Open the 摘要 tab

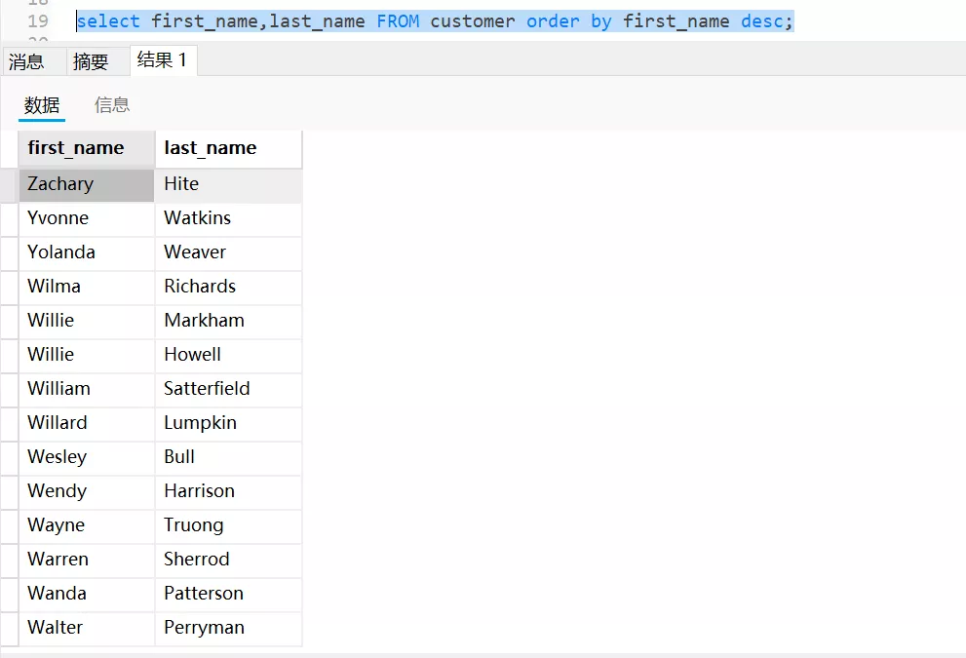pyautogui.click(x=91, y=62)
